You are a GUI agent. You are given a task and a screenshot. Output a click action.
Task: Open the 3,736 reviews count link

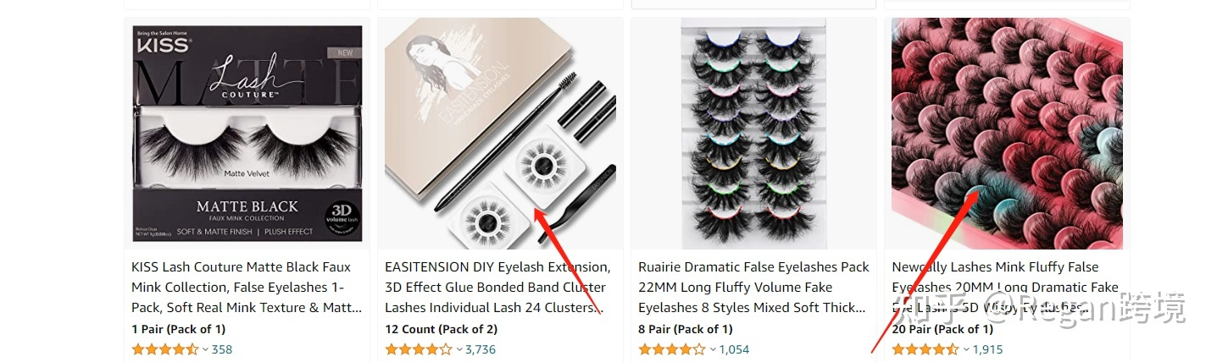click(481, 349)
